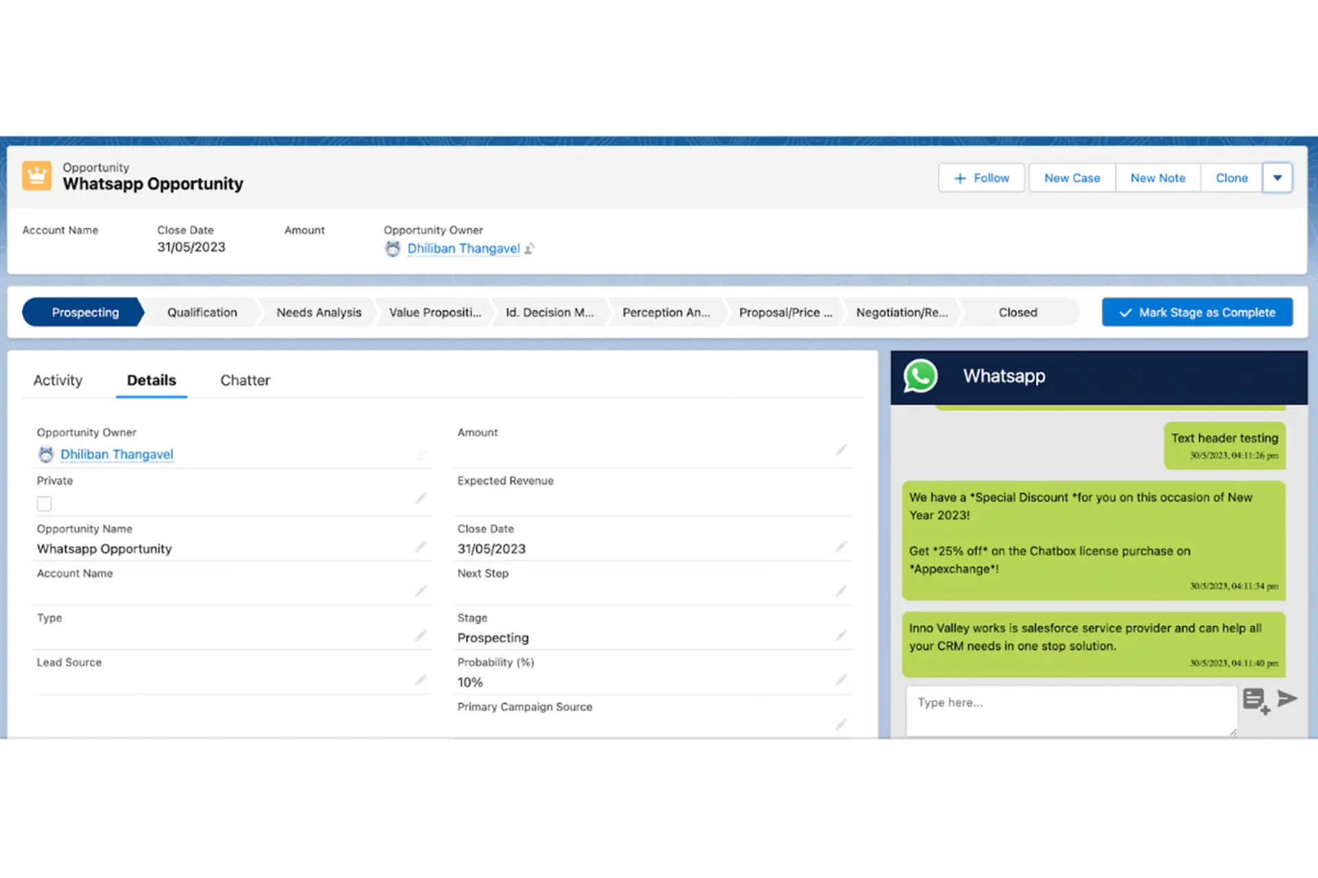
Task: Select the Perception Analysis stage
Action: coord(667,312)
